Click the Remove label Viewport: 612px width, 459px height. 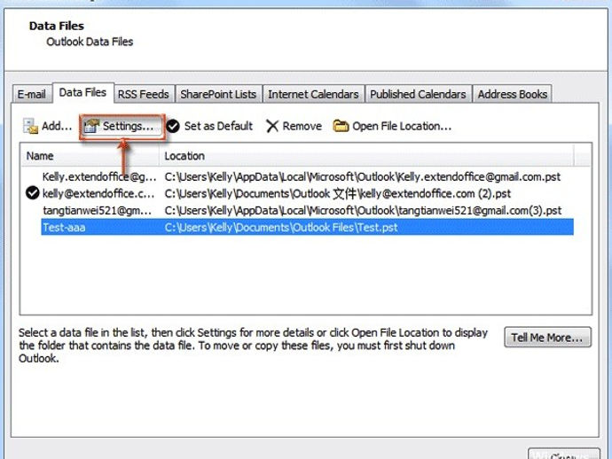[x=302, y=126]
